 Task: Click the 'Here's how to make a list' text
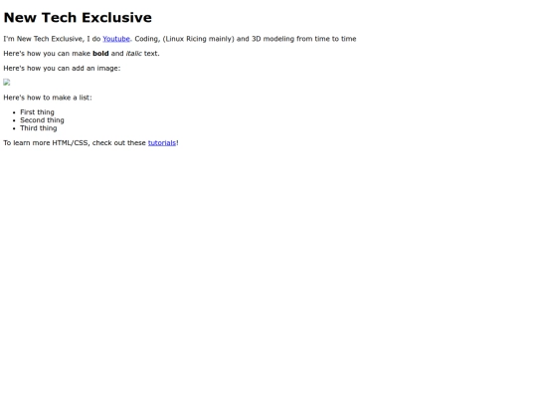(48, 98)
